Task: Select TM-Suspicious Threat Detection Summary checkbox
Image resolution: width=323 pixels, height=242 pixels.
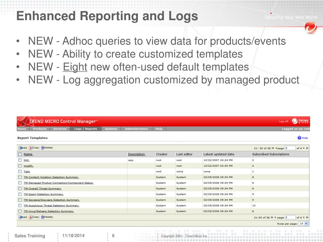Action: pos(20,205)
